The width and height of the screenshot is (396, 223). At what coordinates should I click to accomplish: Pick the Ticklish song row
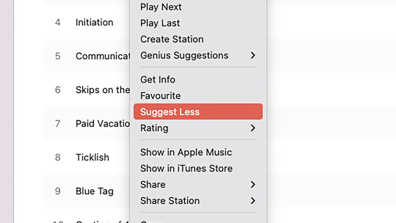pyautogui.click(x=92, y=157)
